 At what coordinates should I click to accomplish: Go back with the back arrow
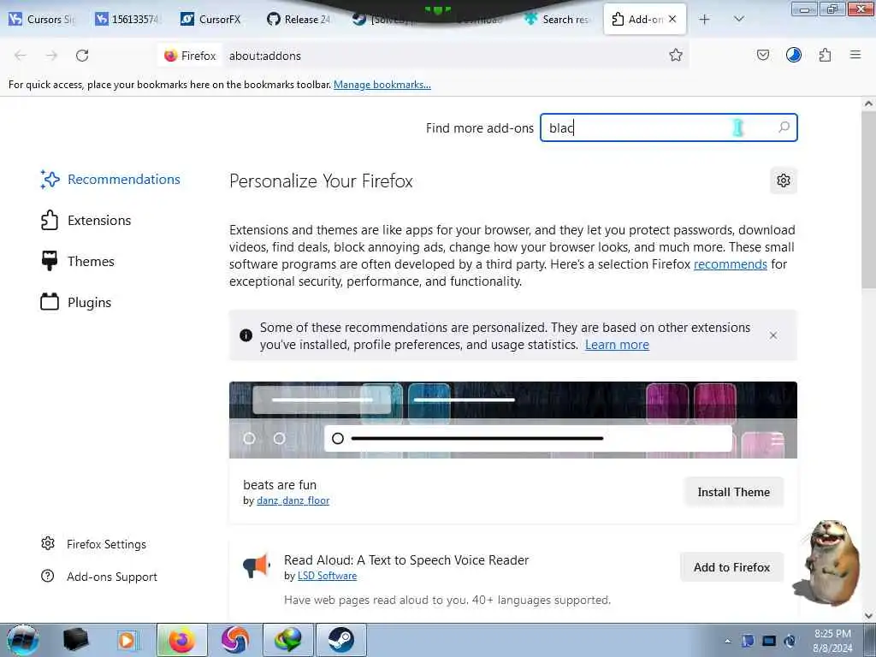pyautogui.click(x=21, y=56)
